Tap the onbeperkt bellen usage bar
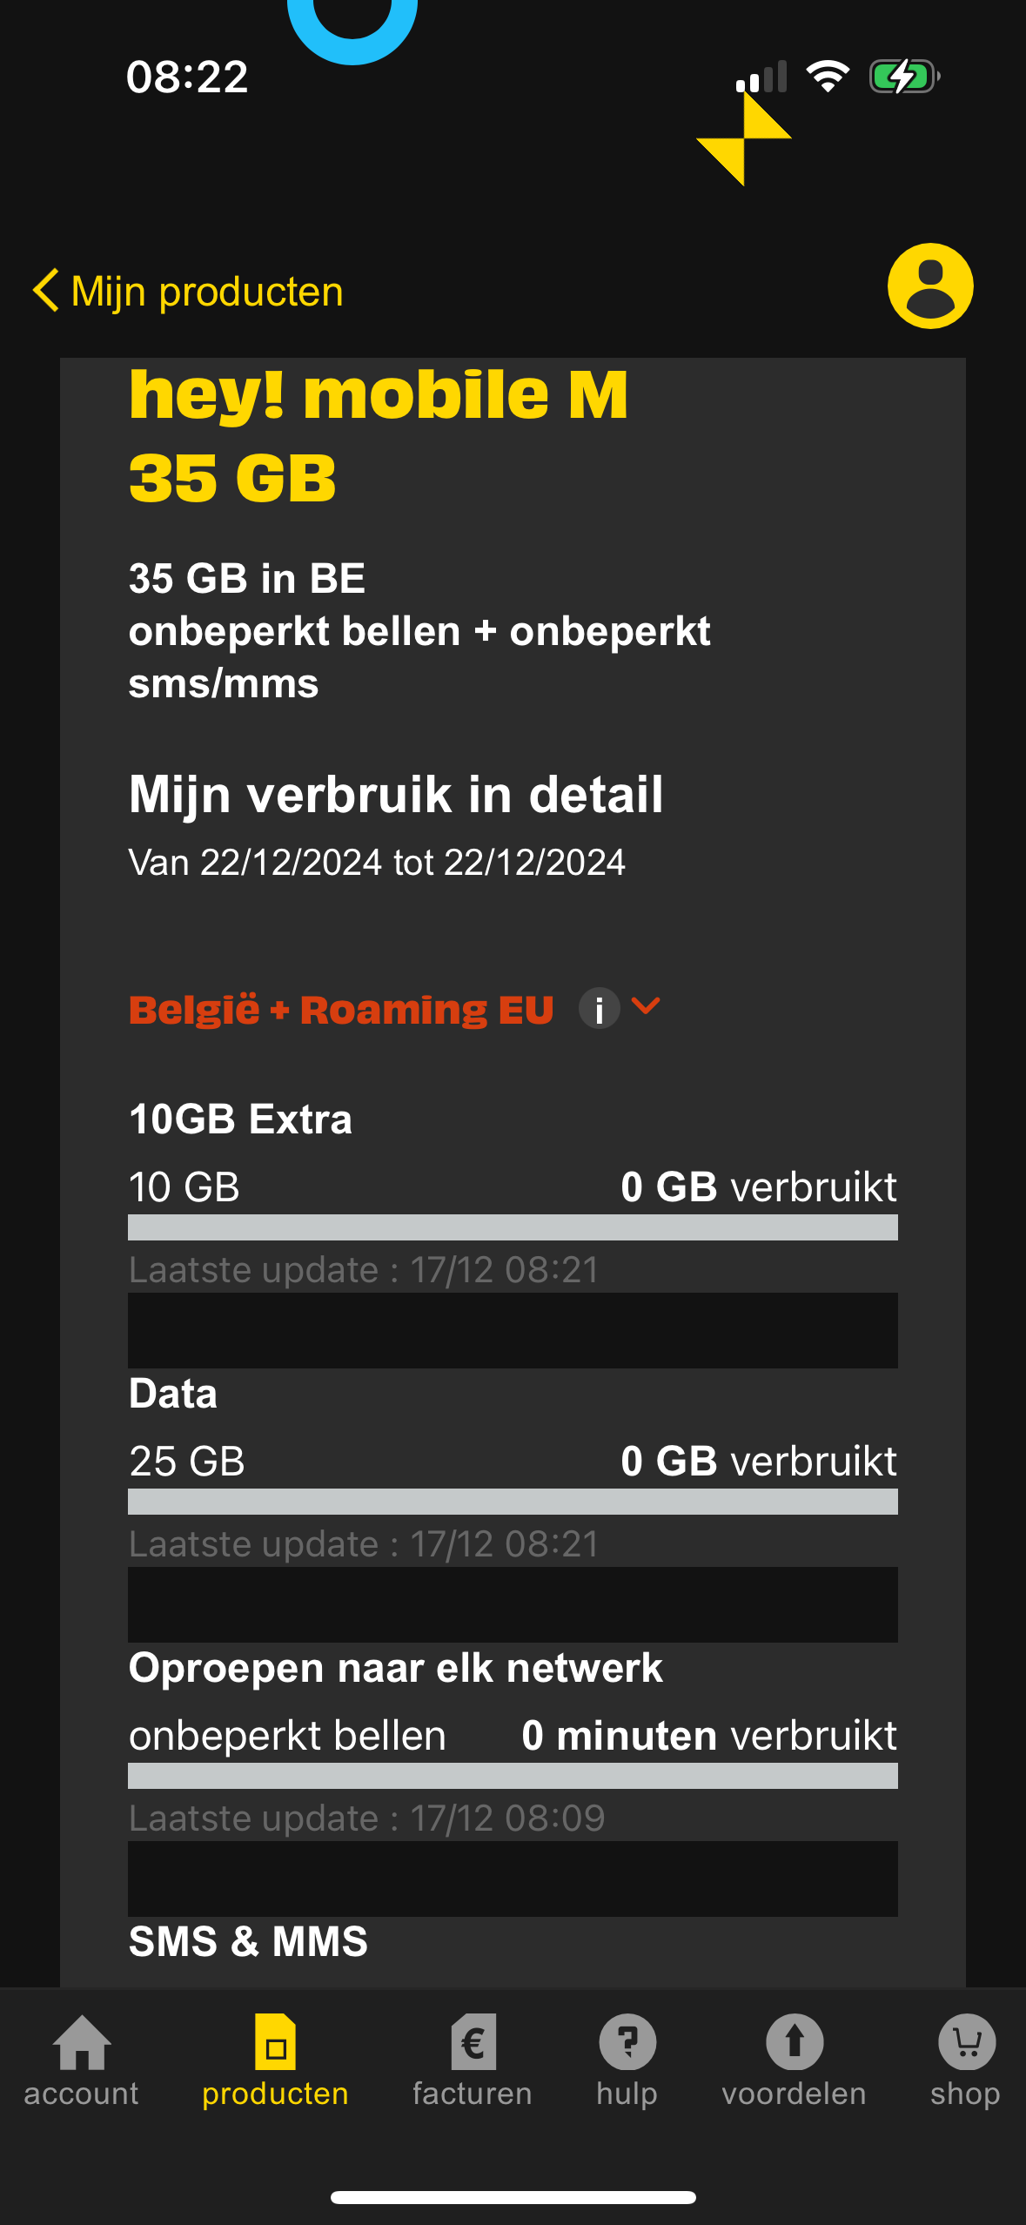Screen dimensions: 1026x2225 pos(513,1776)
